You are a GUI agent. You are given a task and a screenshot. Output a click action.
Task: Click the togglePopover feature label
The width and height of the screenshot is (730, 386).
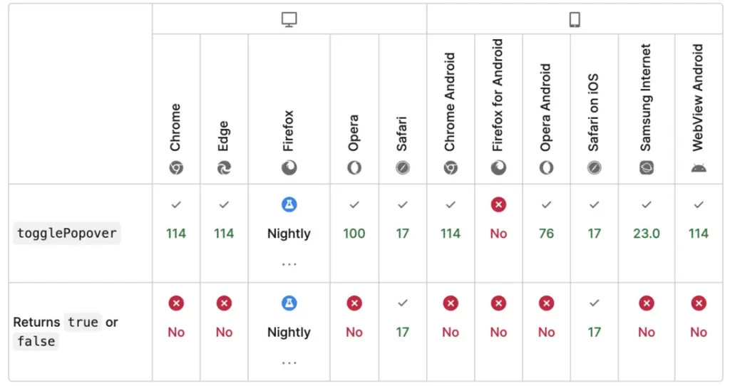point(68,233)
